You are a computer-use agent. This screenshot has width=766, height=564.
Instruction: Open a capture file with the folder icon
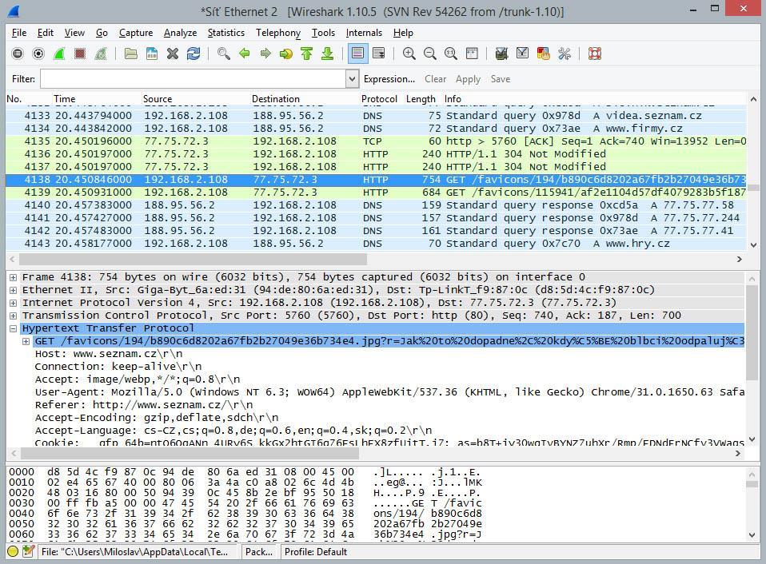[x=130, y=54]
